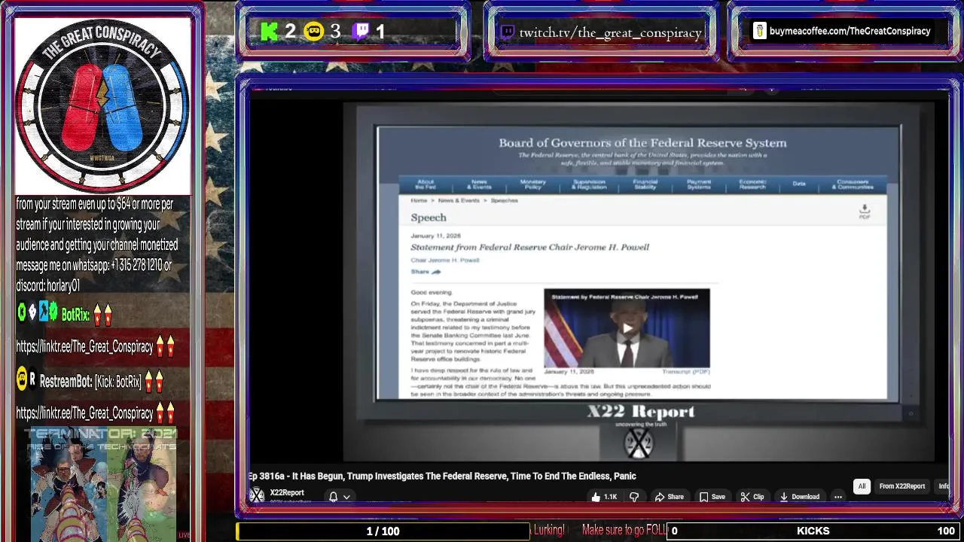The height and width of the screenshot is (542, 964).
Task: Click the Home breadcrumb
Action: pyautogui.click(x=419, y=201)
